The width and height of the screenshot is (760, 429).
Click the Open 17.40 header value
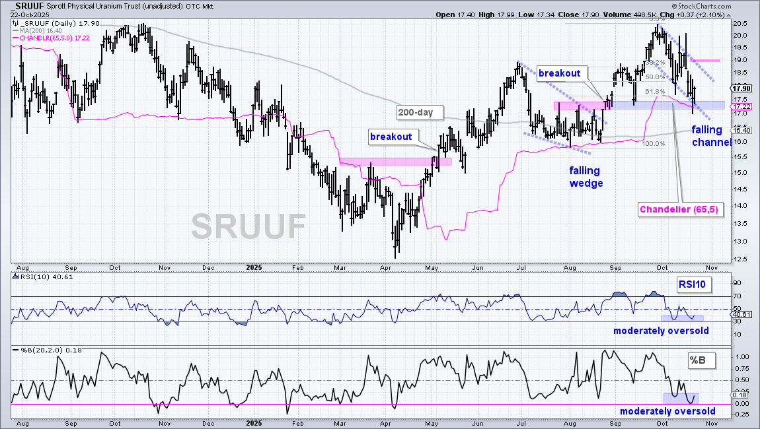point(455,15)
